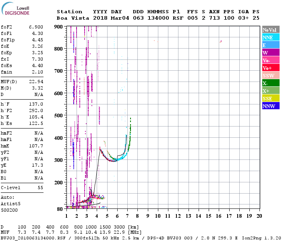
Task: Click the BVJ03_2018063134000.RSF filename
Action: click(x=33, y=238)
